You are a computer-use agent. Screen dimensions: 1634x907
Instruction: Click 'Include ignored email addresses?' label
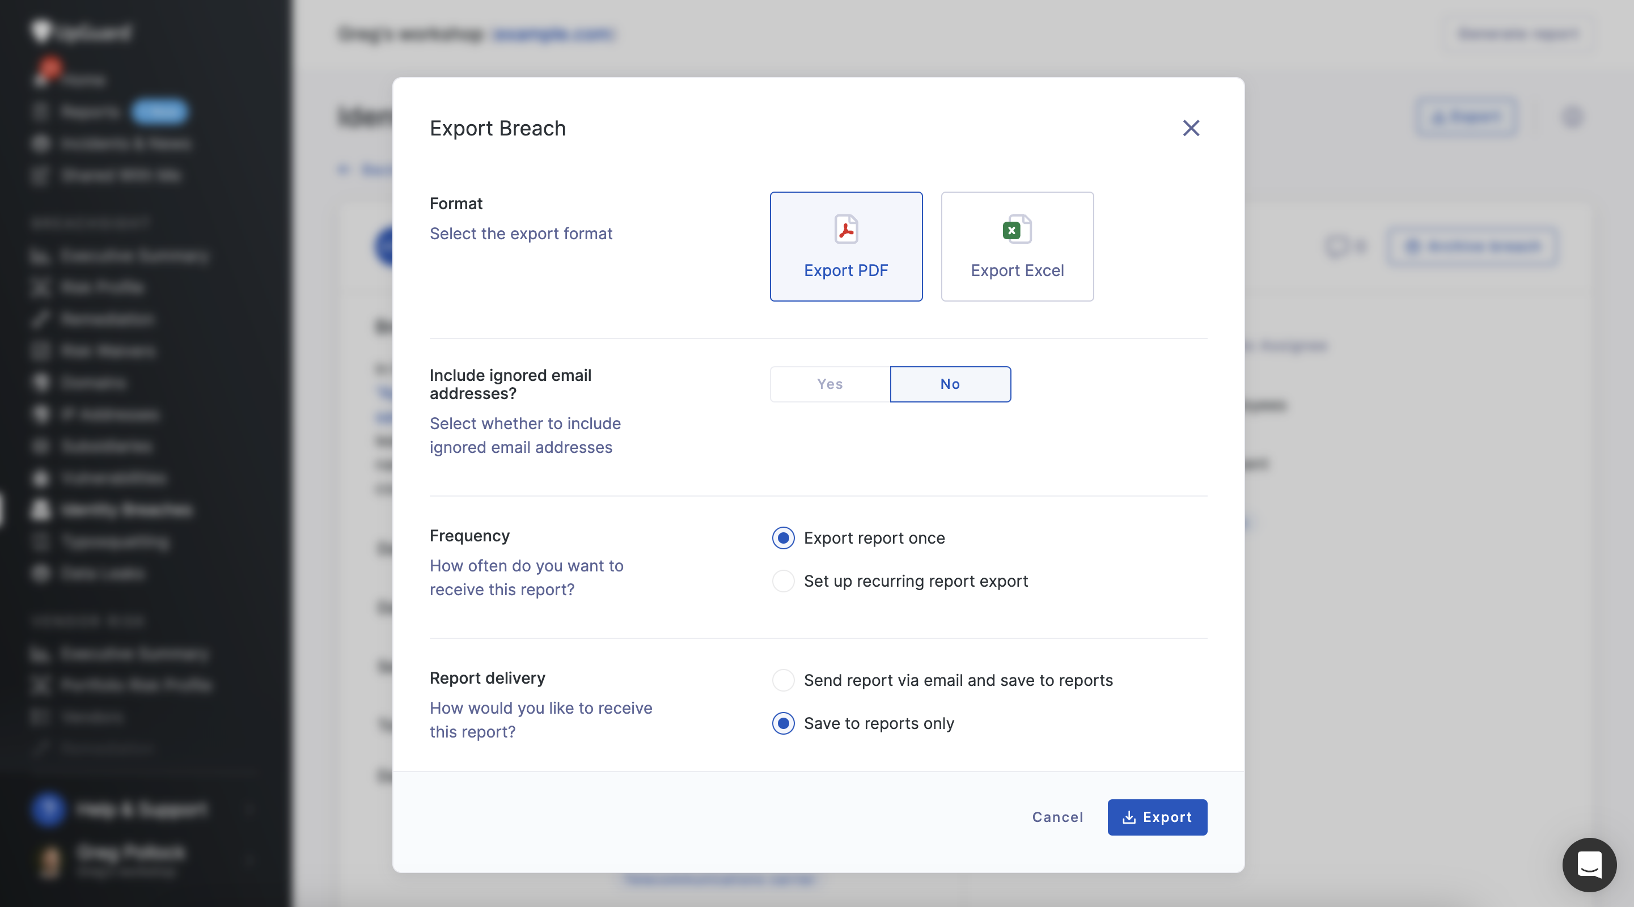coord(511,384)
